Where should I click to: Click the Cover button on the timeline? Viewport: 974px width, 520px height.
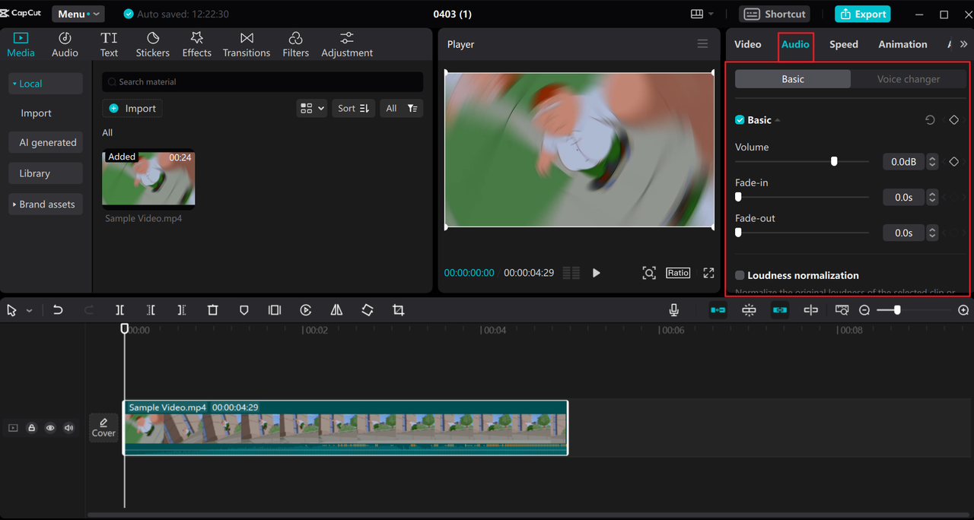103,428
